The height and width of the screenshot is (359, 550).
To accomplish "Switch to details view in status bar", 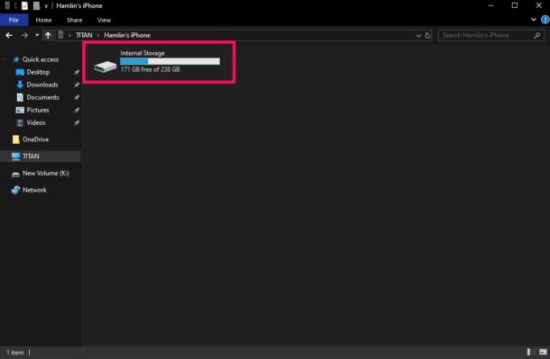I will click(531, 352).
